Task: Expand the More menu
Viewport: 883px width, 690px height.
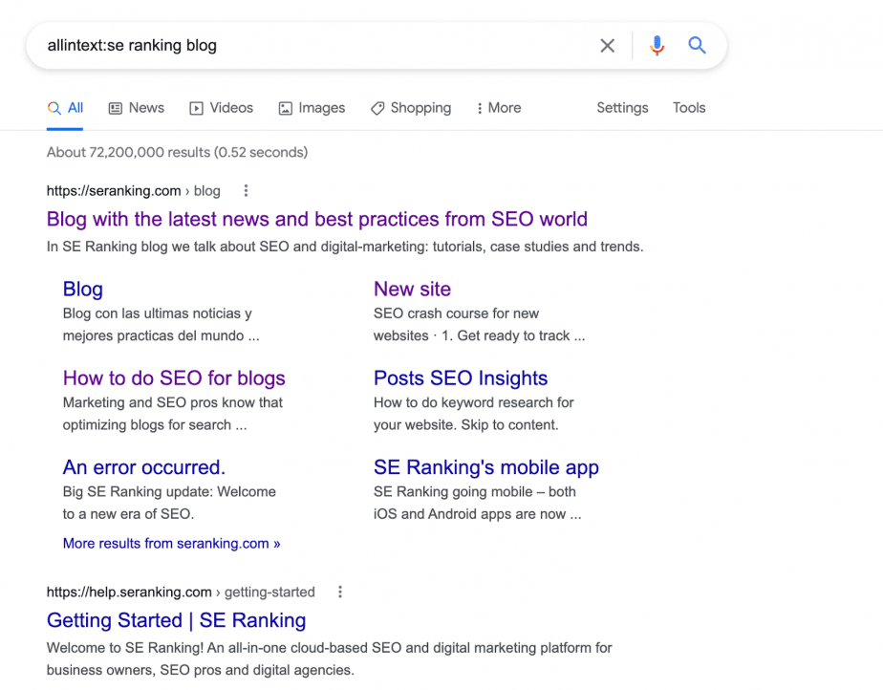Action: point(499,108)
